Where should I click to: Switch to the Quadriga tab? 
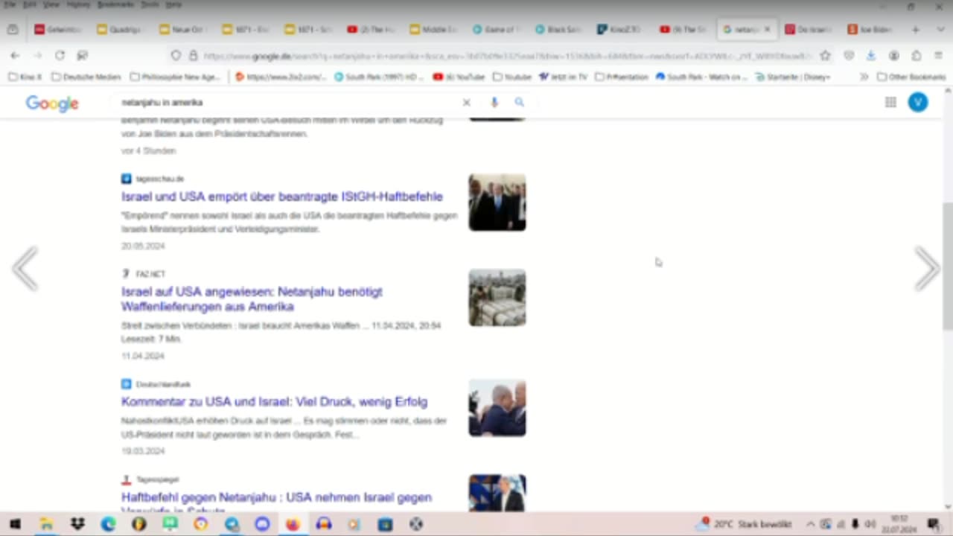121,30
